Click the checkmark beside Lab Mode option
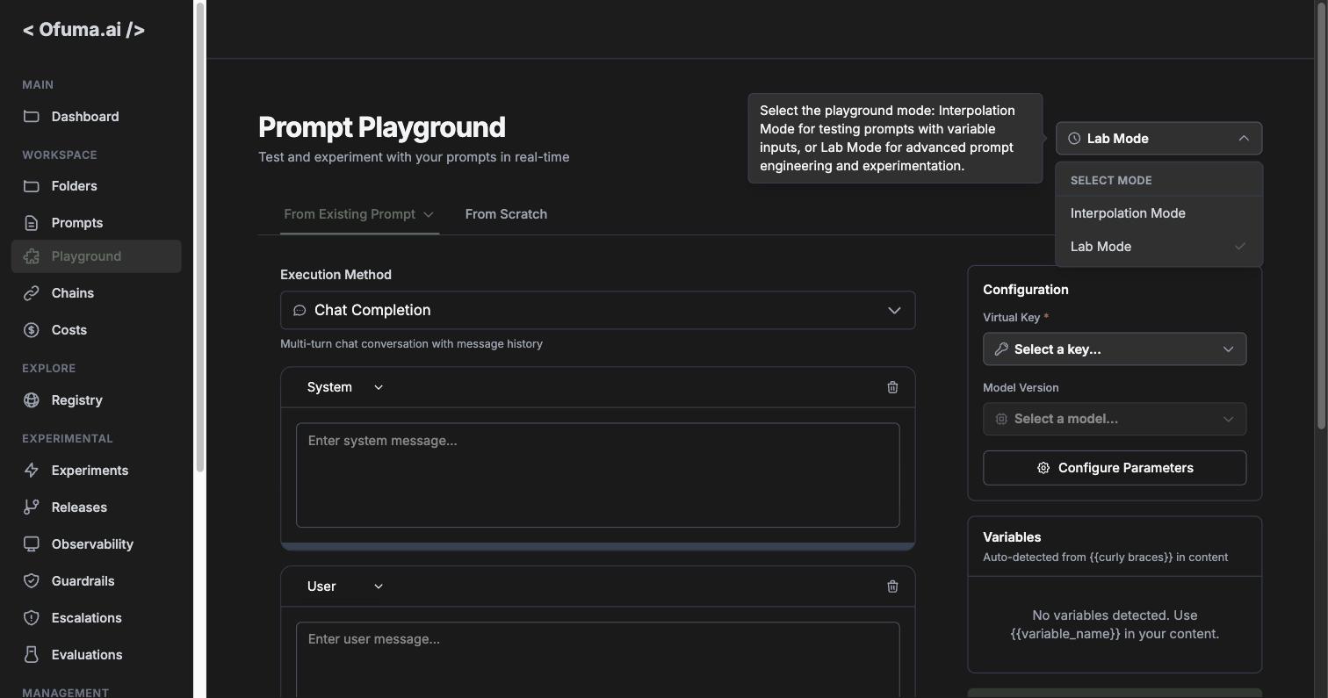This screenshot has height=698, width=1328. 1240,247
